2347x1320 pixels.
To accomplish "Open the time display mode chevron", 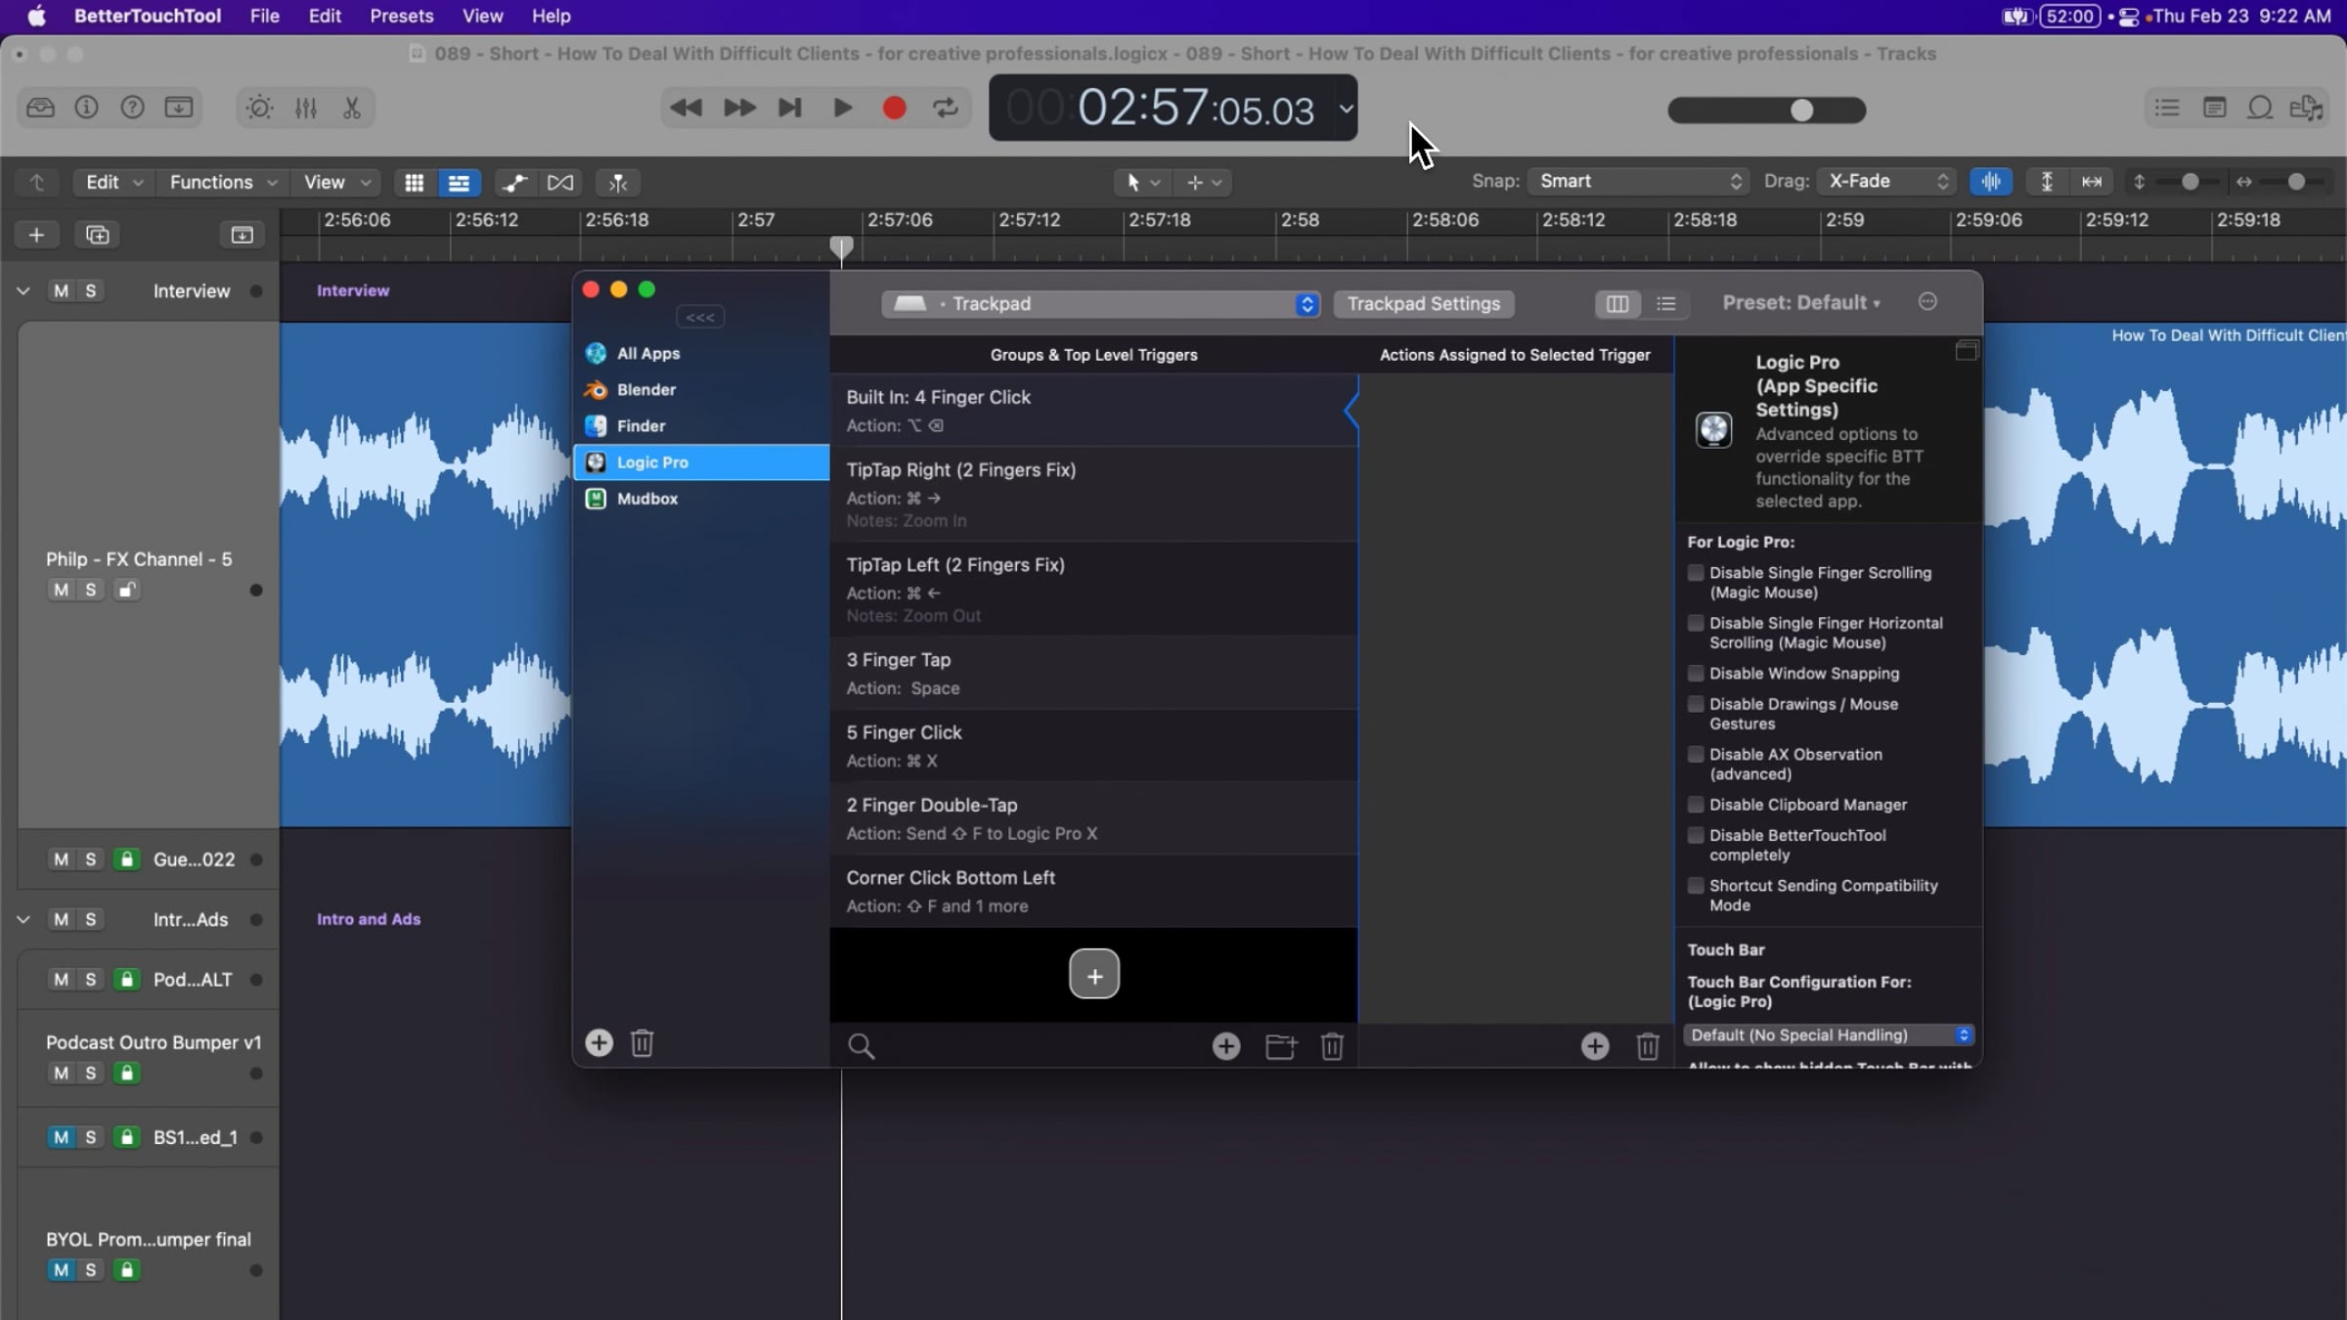I will pos(1346,109).
